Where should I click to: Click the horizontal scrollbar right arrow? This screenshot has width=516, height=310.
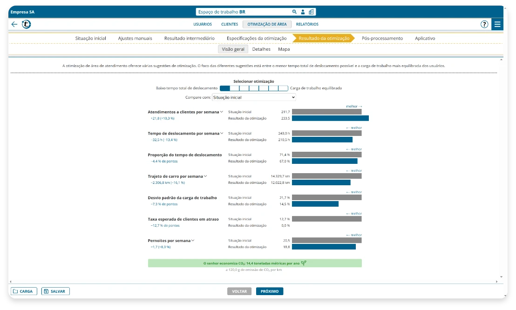pos(496,281)
